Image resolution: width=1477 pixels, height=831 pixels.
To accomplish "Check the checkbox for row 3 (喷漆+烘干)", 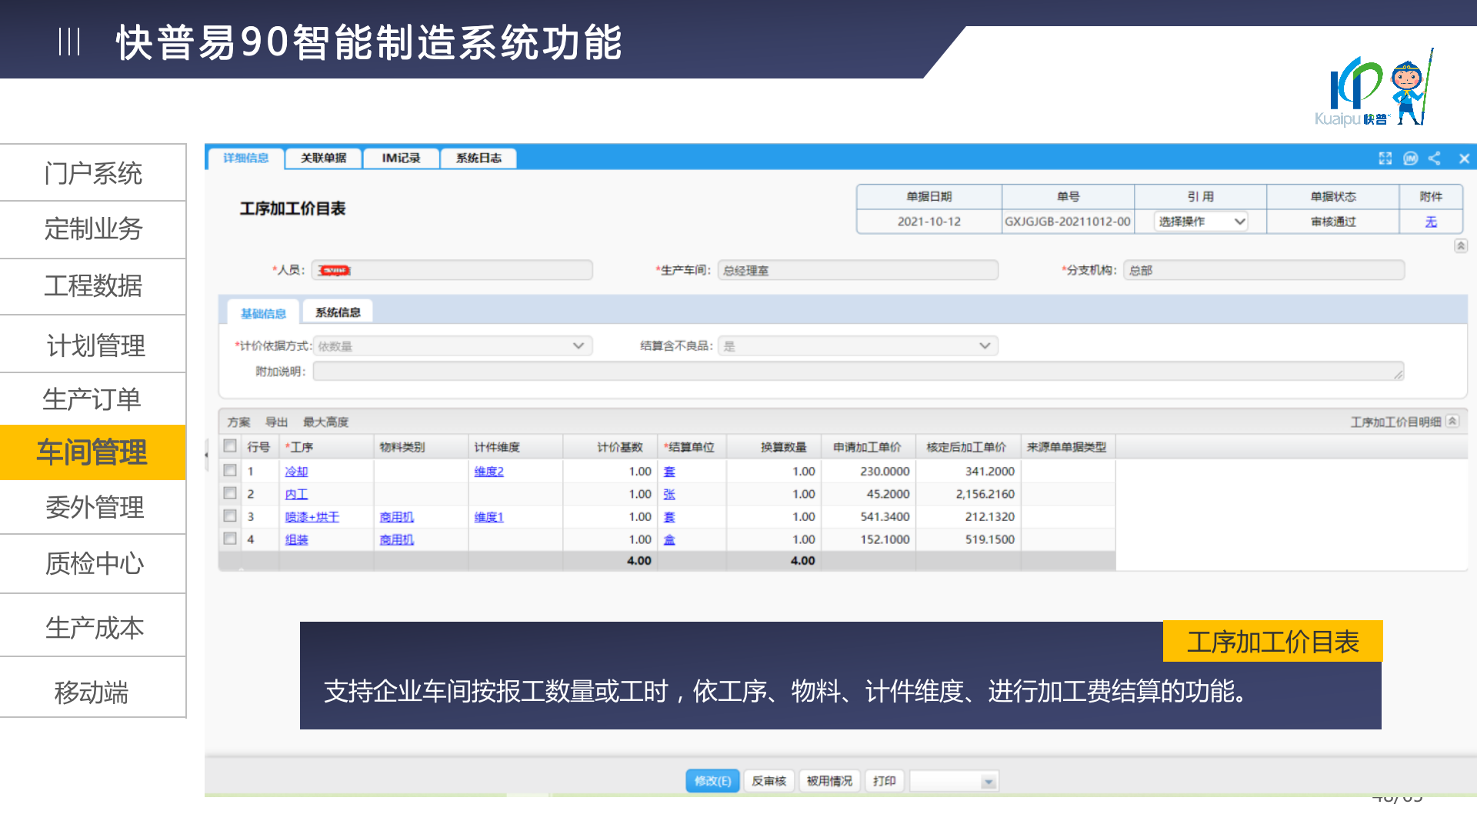I will (x=230, y=516).
